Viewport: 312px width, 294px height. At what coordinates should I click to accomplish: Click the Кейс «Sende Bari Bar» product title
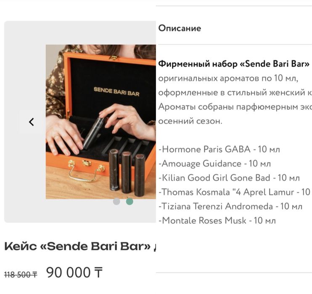(x=80, y=246)
